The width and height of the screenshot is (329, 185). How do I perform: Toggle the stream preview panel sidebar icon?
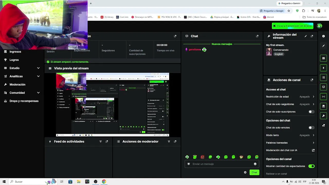323,58
